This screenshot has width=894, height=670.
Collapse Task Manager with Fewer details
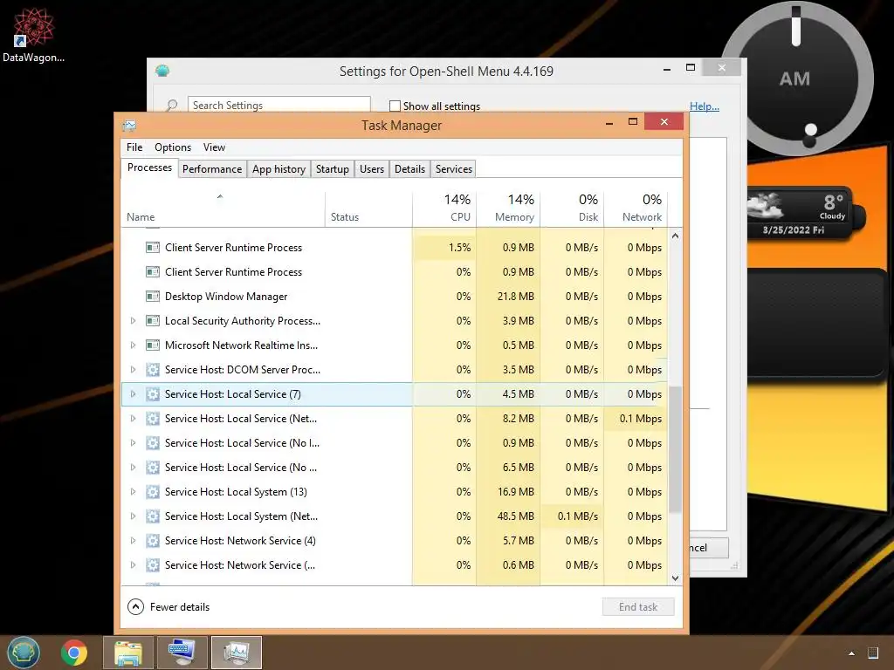[168, 607]
